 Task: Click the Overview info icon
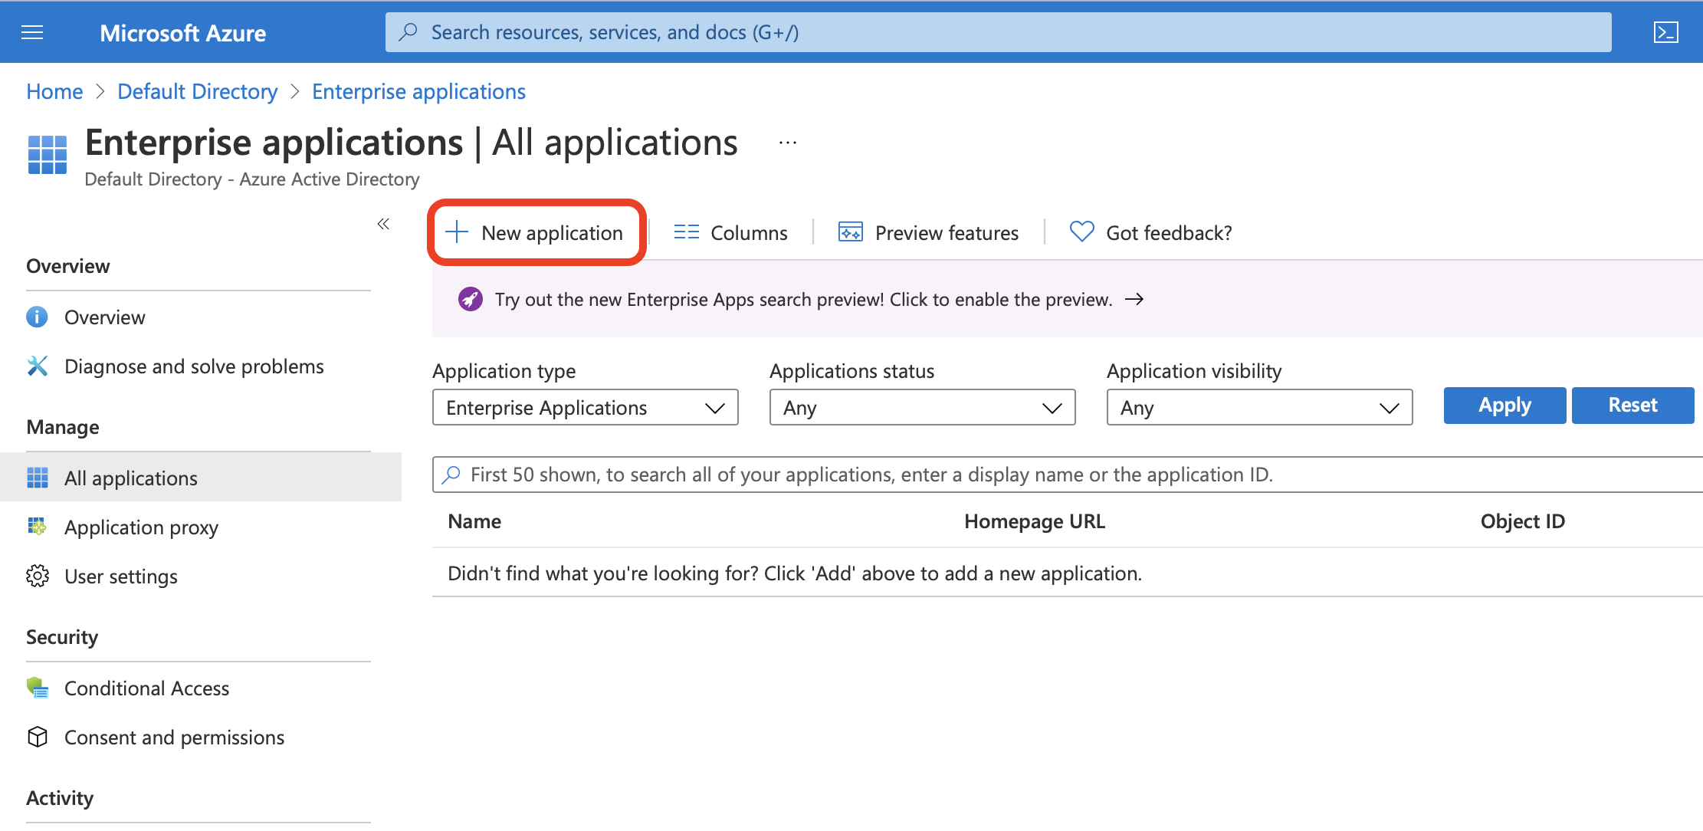tap(37, 317)
